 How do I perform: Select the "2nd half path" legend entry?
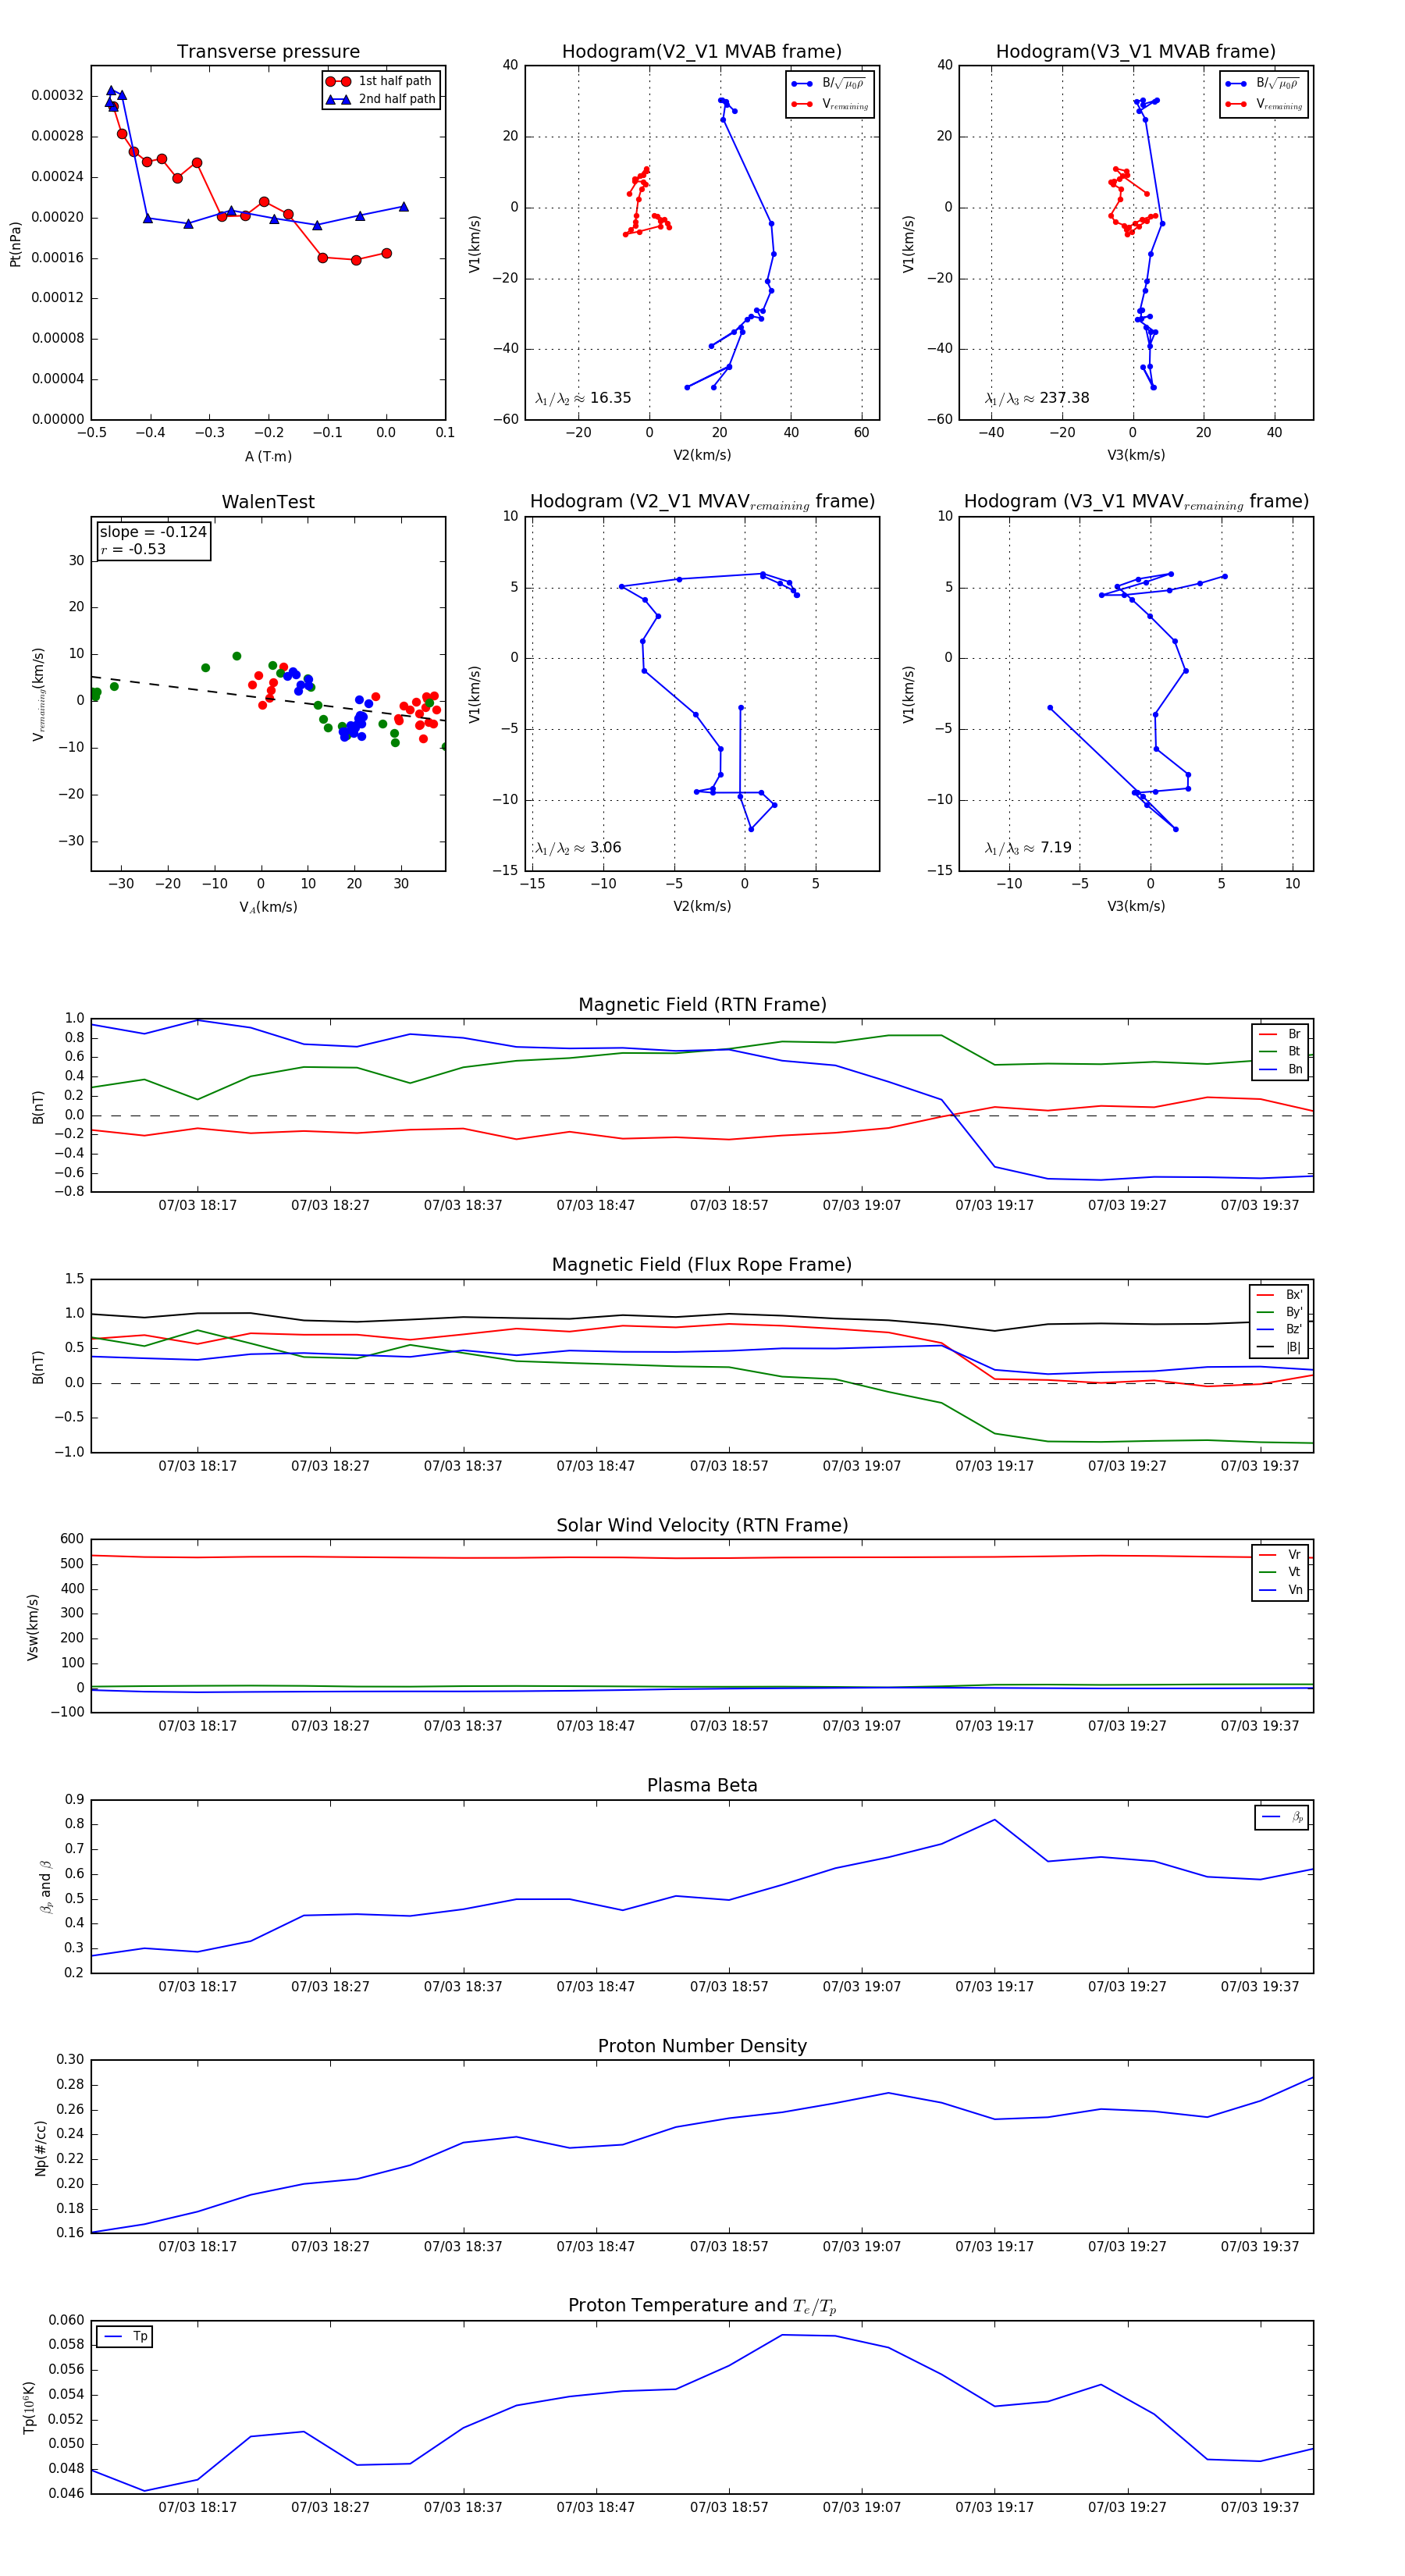click(x=381, y=99)
